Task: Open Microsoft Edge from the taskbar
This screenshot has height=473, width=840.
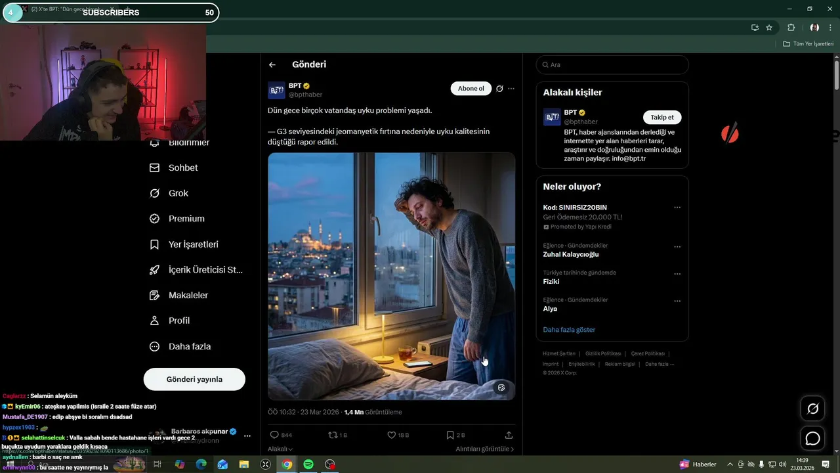Action: coord(201,464)
